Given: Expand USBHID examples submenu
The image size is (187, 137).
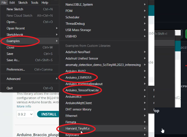Looking at the screenshot, I should coord(104,36).
